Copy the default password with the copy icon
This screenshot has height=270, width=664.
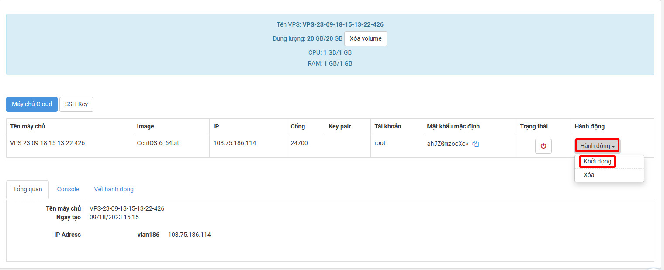coord(476,144)
